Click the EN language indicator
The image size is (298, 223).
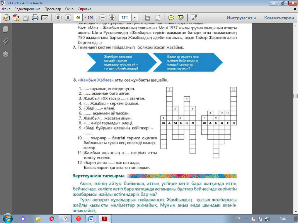pos(238,218)
